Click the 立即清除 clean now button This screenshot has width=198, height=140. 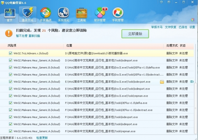[135, 34]
